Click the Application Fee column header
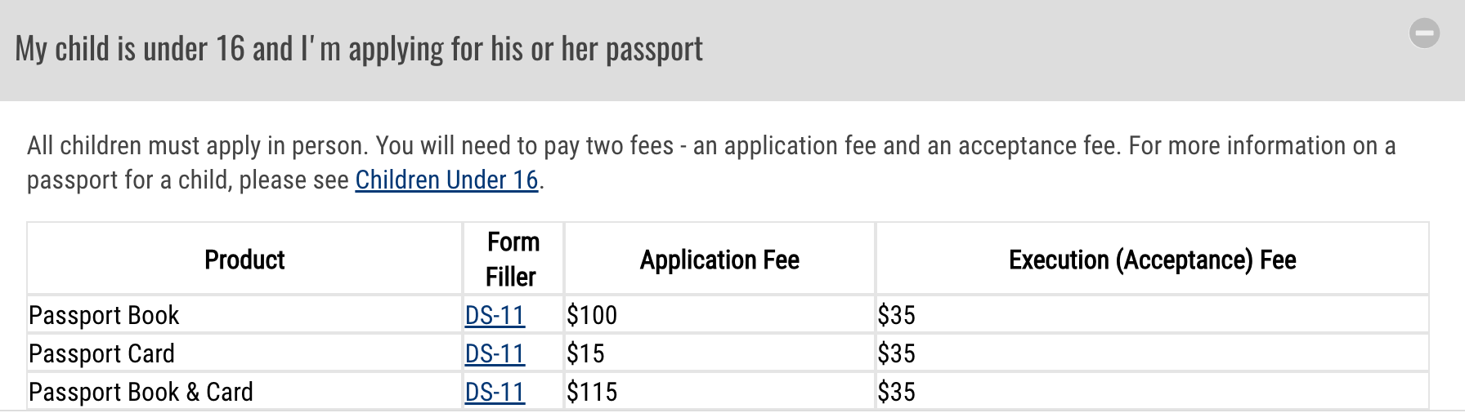This screenshot has height=413, width=1465. coord(719,260)
